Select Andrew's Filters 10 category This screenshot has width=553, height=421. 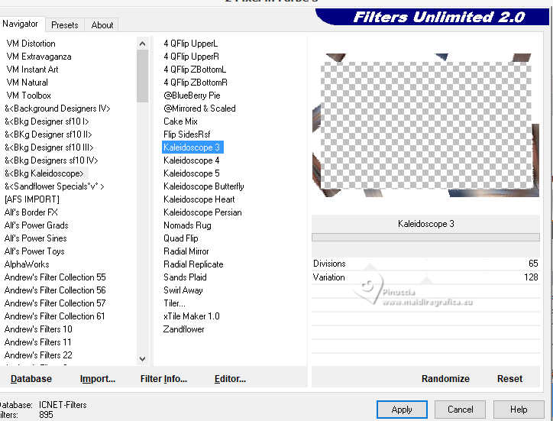click(x=38, y=329)
